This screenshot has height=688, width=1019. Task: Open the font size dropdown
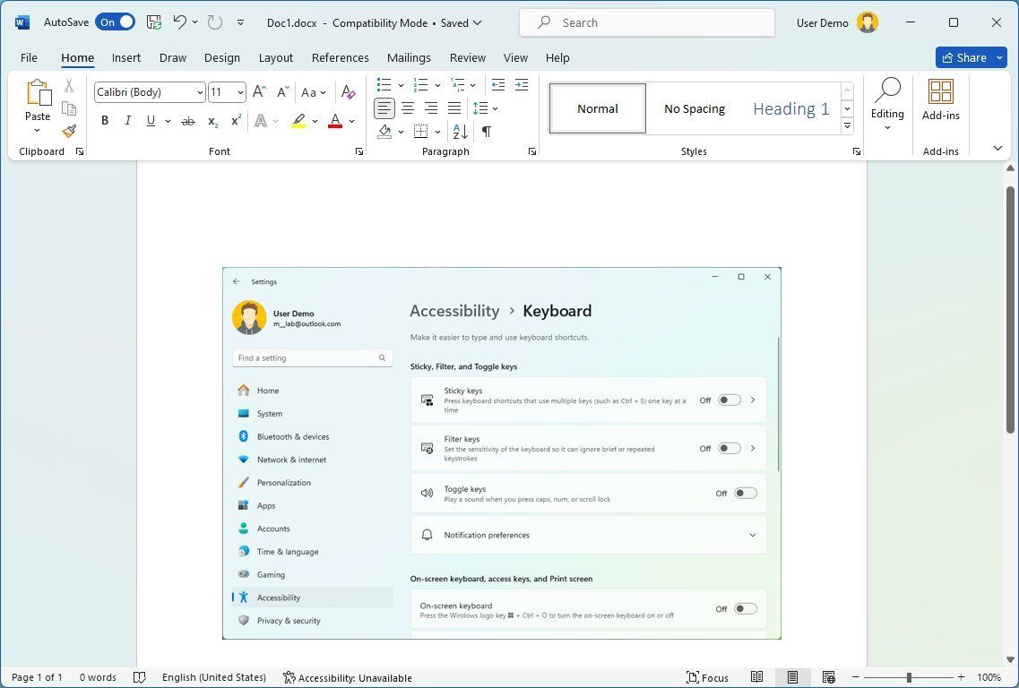240,92
